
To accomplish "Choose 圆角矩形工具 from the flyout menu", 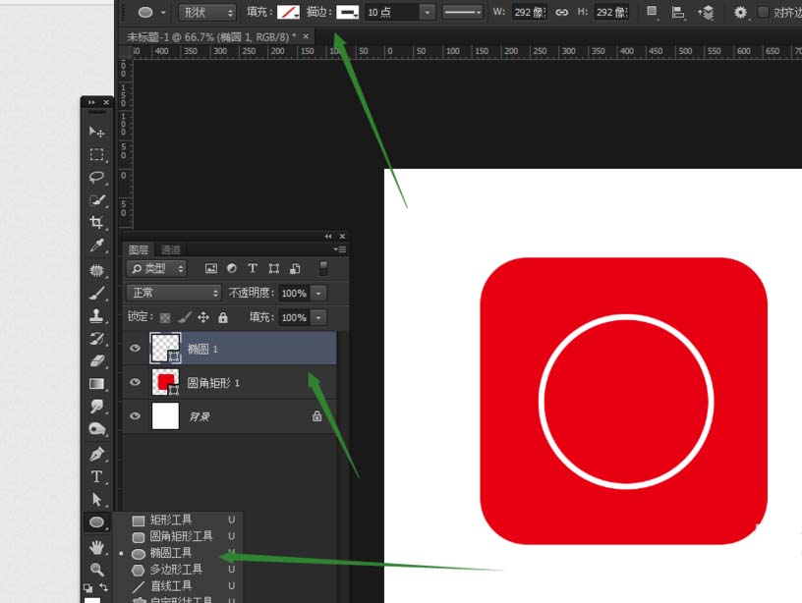I will [x=181, y=536].
